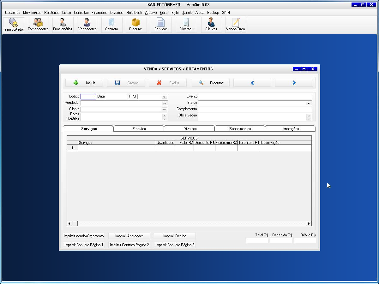Go to next record arrow
The width and height of the screenshot is (379, 284).
click(294, 83)
